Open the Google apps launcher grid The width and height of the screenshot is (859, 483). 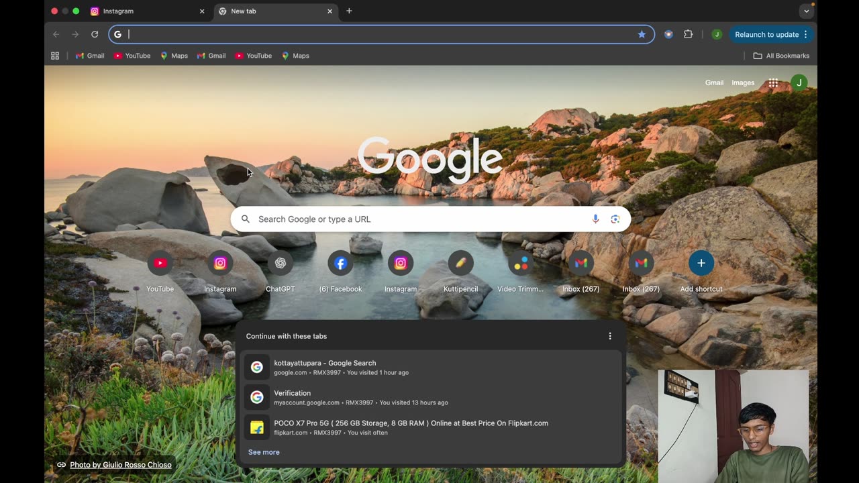[x=773, y=83]
